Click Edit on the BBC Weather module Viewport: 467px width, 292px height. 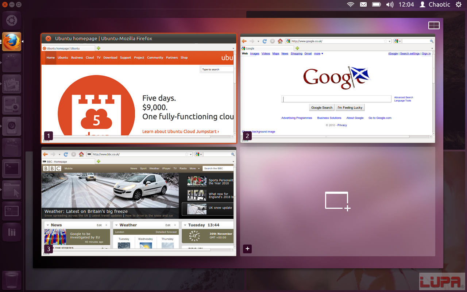click(x=168, y=225)
